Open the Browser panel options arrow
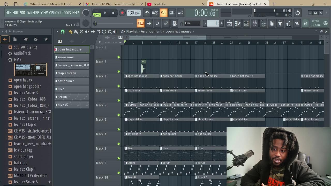 point(3,32)
